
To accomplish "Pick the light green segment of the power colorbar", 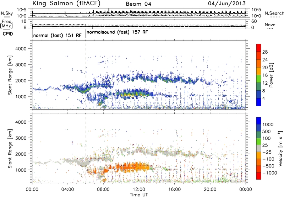I will coord(259,79).
